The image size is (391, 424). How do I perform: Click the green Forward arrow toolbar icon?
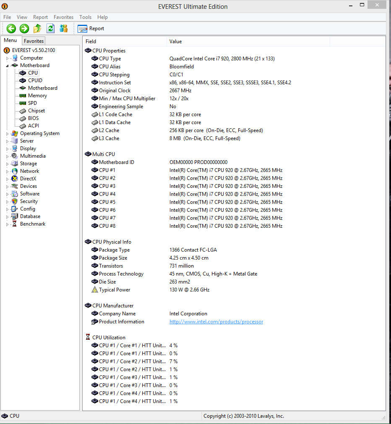pos(24,29)
